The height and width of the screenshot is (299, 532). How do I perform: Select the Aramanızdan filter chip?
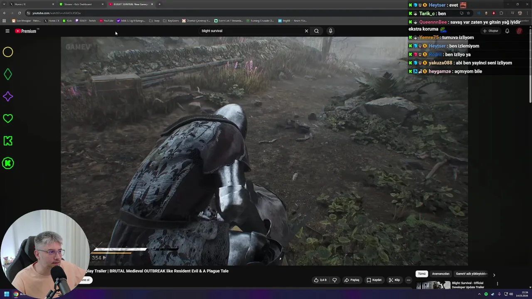(x=441, y=274)
